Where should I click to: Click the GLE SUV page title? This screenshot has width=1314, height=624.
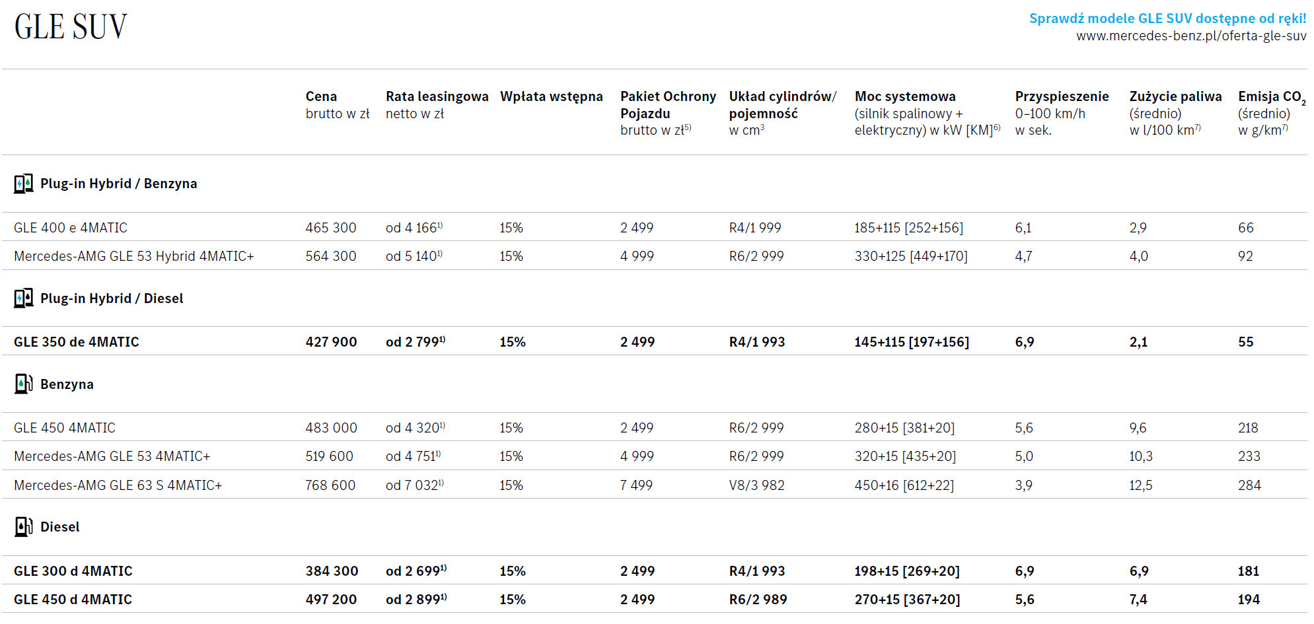coord(71,27)
